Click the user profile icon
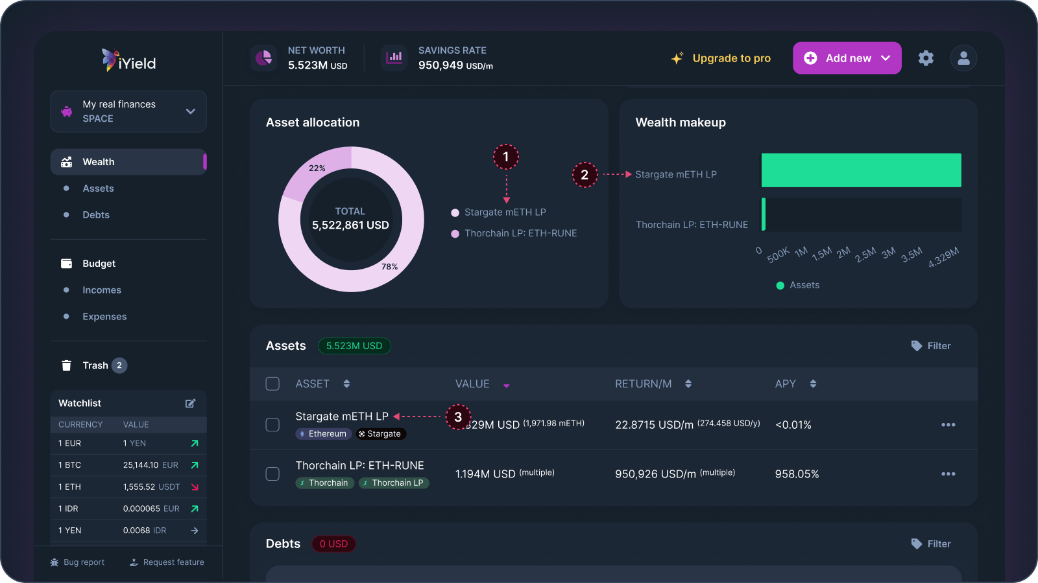Image resolution: width=1038 pixels, height=583 pixels. click(963, 58)
